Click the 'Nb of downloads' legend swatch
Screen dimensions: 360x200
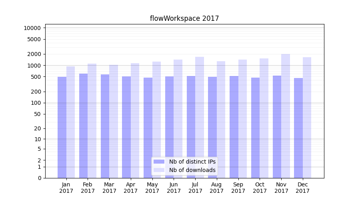pos(159,170)
